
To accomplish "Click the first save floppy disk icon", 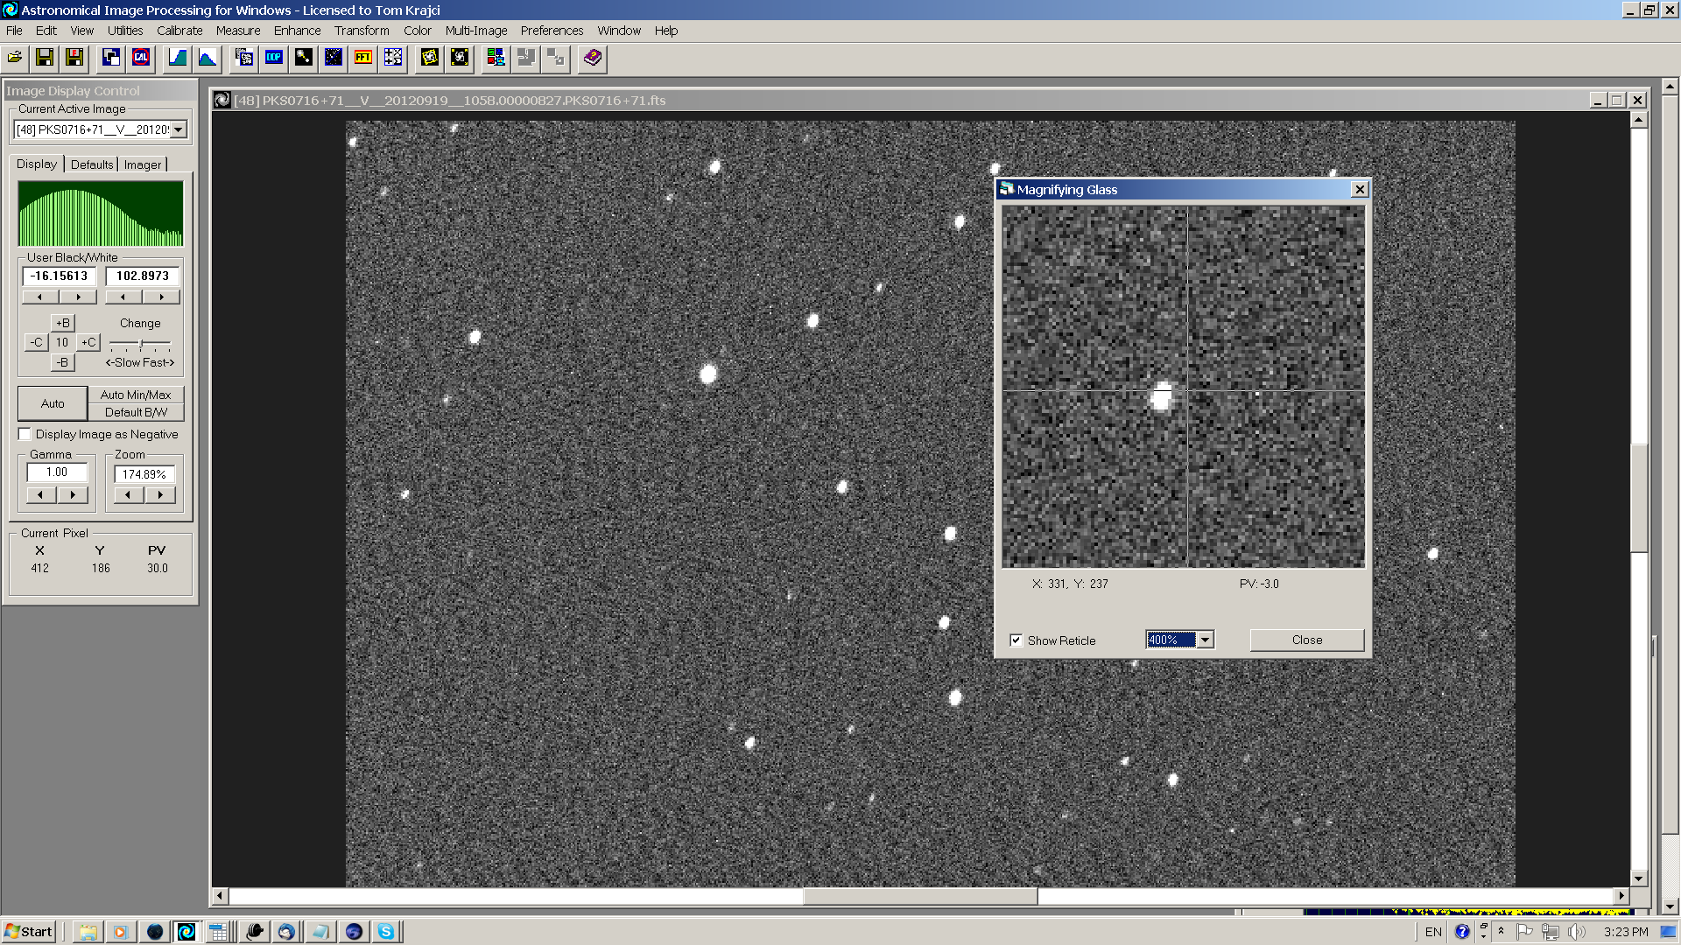I will (x=45, y=58).
